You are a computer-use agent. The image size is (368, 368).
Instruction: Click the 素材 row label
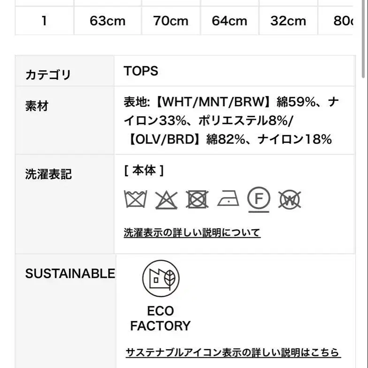point(37,106)
